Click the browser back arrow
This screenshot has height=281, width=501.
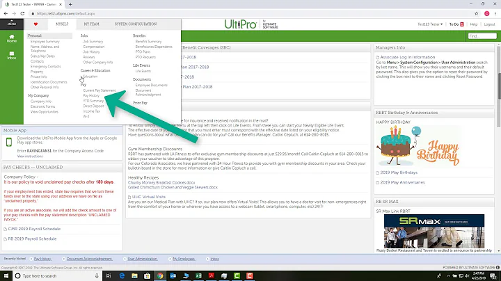pyautogui.click(x=6, y=13)
